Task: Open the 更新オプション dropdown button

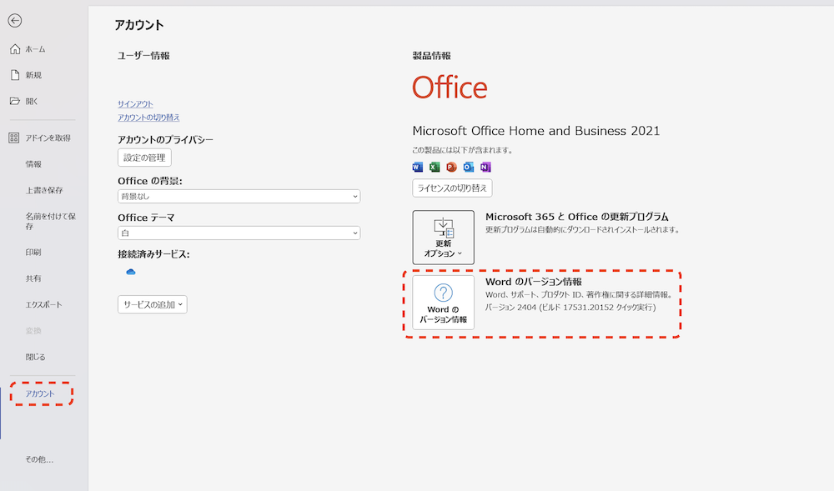Action: [x=444, y=238]
